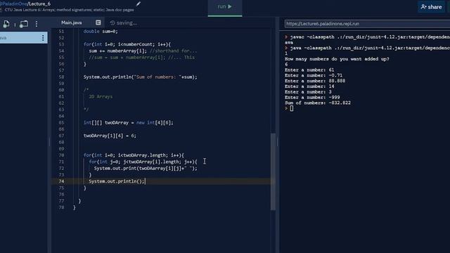Click 'How many numbers do you want added up?'
This screenshot has height=253, width=450.
337,59
